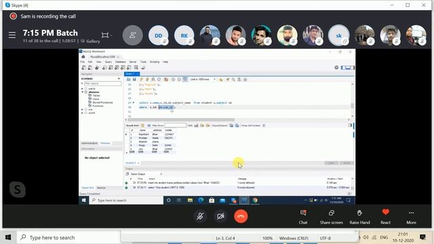Click the beautify query broom icon
The height and width of the screenshot is (244, 434).
point(228,79)
